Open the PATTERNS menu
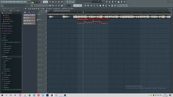The height and width of the screenshot is (97, 173). (10, 2)
